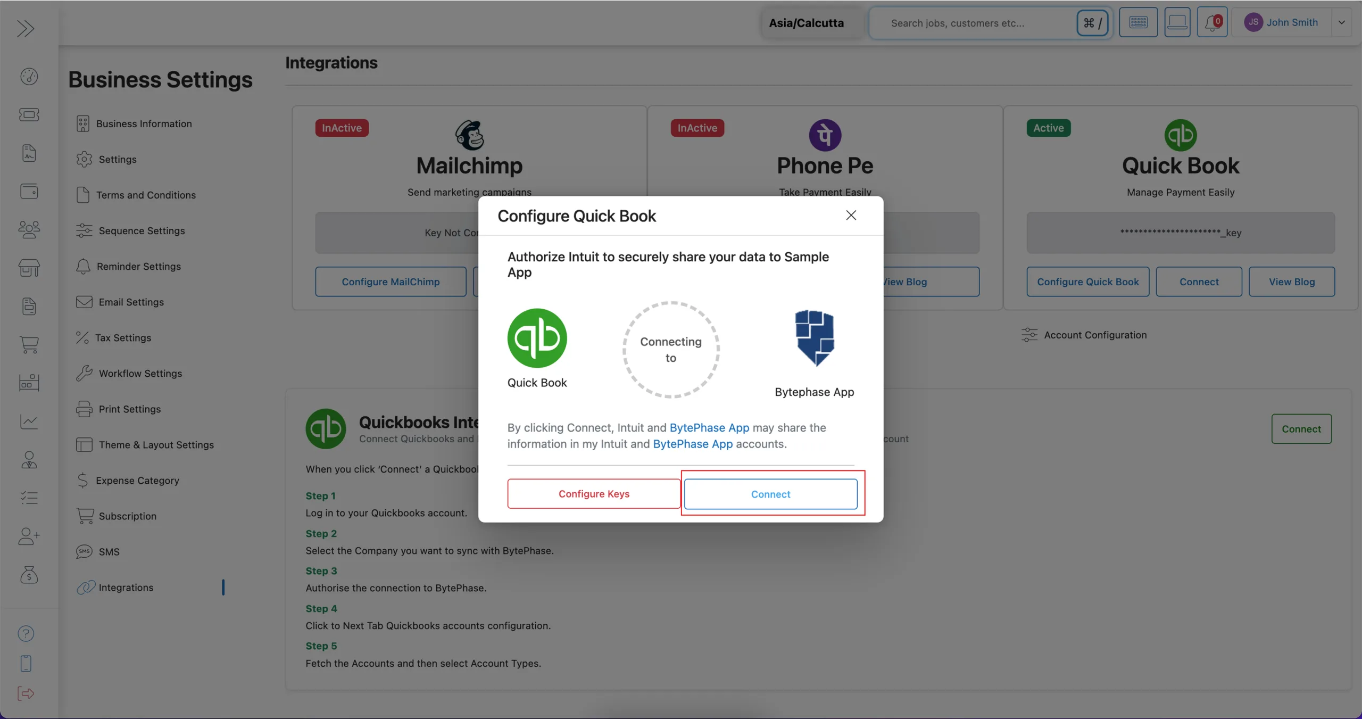
Task: Open the notifications bell icon
Action: coord(1212,22)
